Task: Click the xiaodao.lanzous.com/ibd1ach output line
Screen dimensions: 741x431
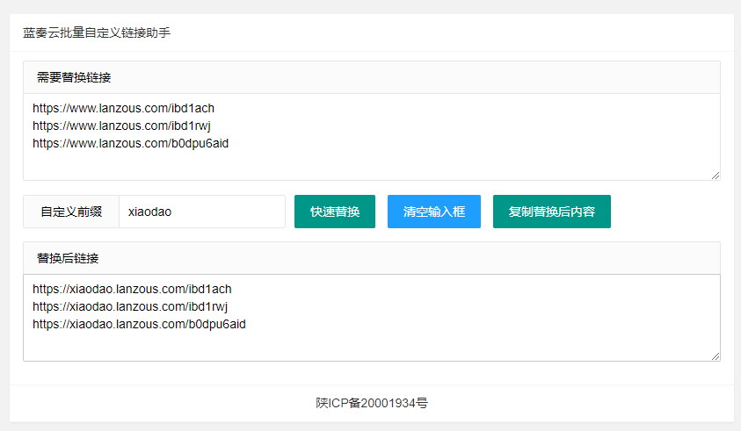Action: coord(132,289)
